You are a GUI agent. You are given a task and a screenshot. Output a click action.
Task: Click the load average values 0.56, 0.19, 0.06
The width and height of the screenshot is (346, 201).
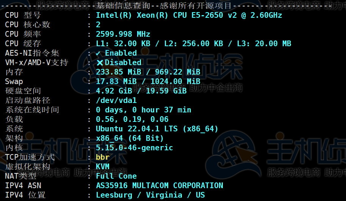tap(132, 120)
